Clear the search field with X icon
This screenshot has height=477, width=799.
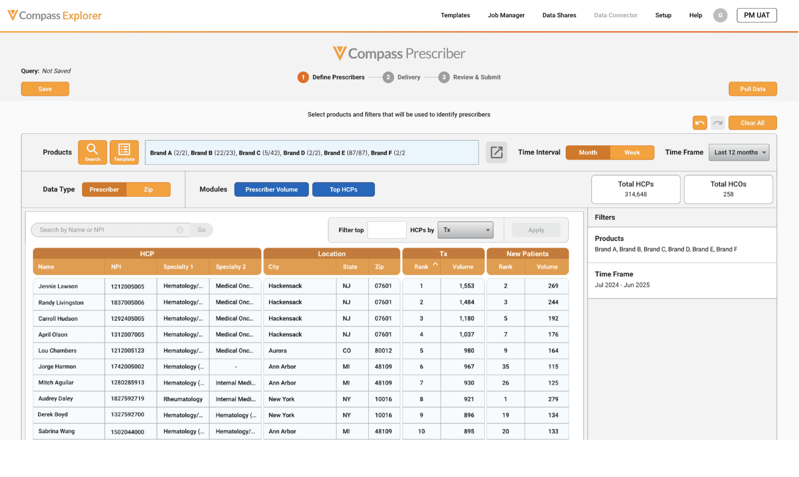[180, 230]
